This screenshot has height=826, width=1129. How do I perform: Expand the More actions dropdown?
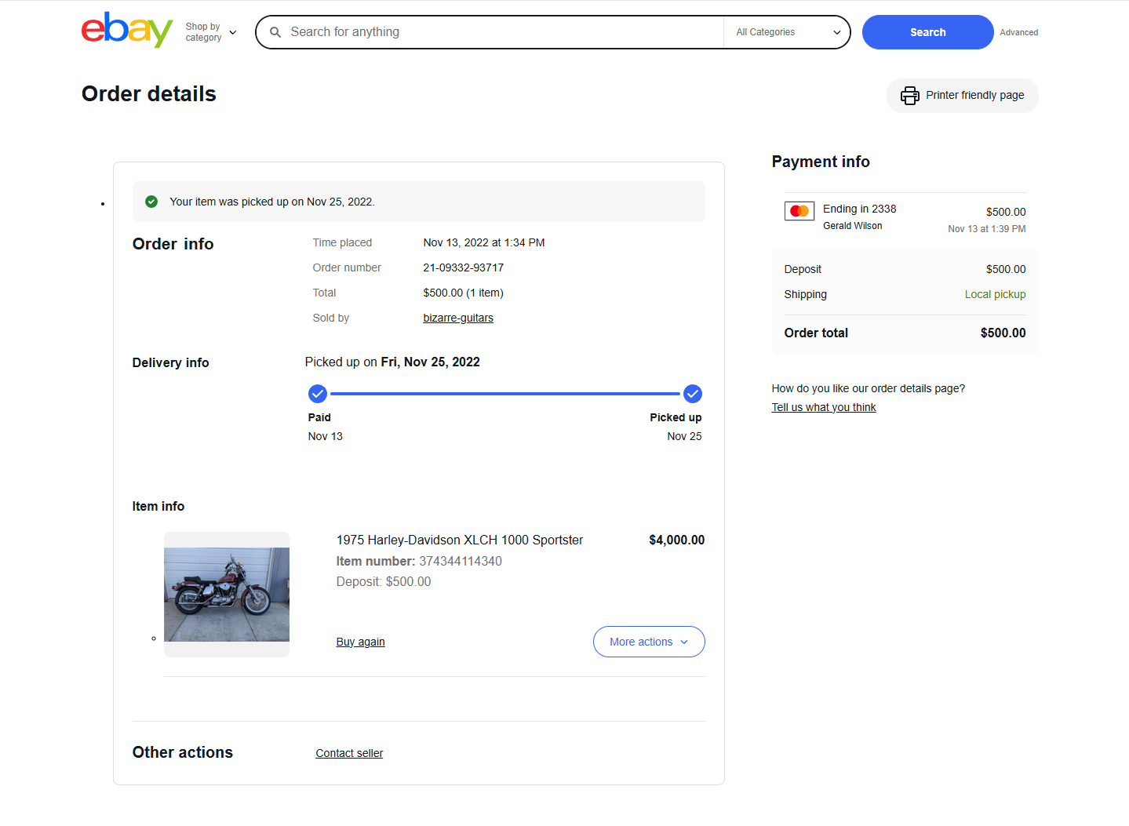click(648, 642)
